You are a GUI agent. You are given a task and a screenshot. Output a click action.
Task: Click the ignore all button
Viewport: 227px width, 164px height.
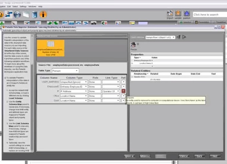point(130,156)
